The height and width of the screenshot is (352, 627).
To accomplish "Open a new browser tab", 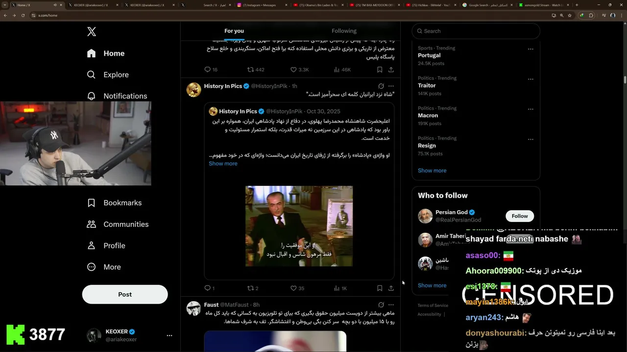I will click(577, 5).
